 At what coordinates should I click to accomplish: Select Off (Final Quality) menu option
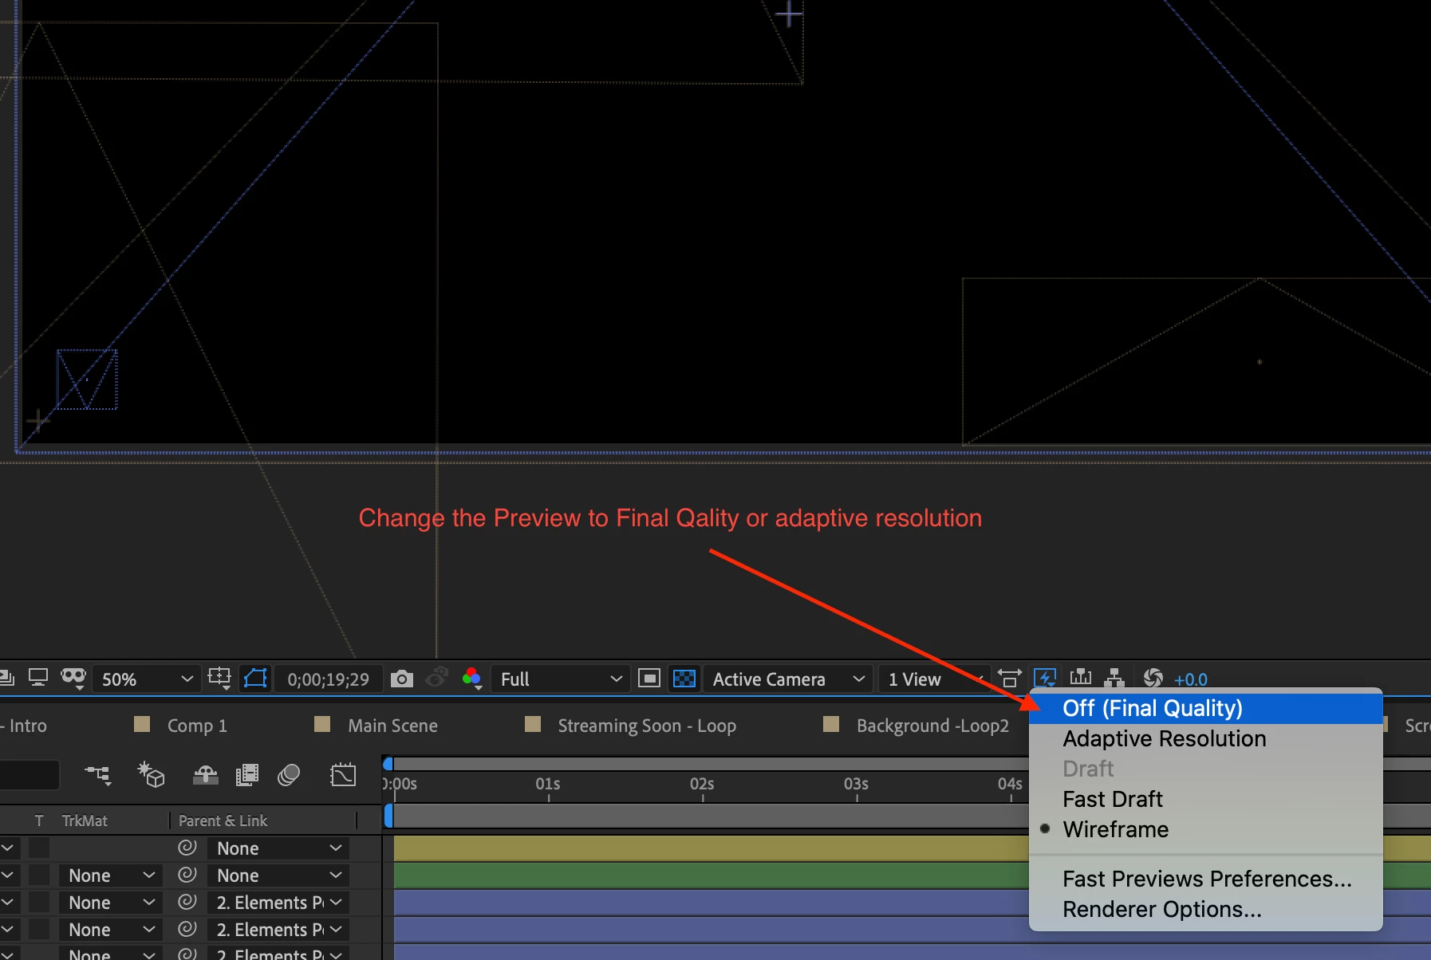[x=1205, y=708]
